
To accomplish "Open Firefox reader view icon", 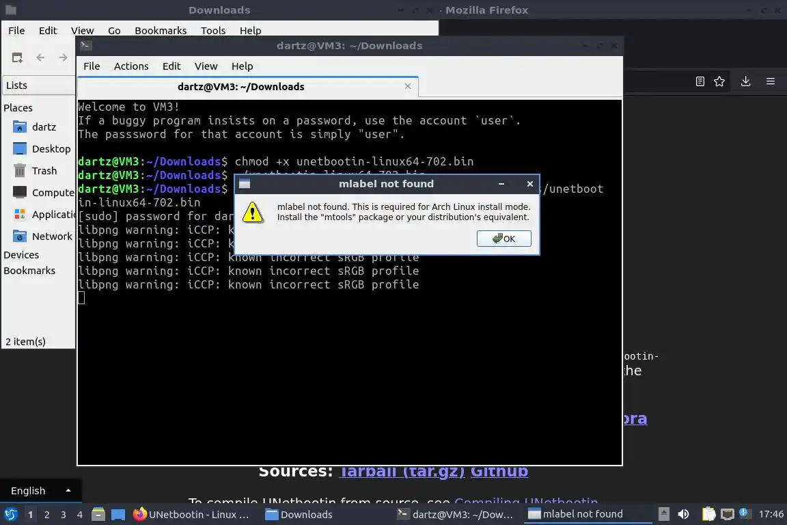I will [x=700, y=81].
